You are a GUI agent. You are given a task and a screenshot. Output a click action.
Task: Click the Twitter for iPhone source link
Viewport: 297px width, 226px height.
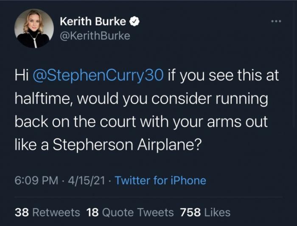point(160,181)
